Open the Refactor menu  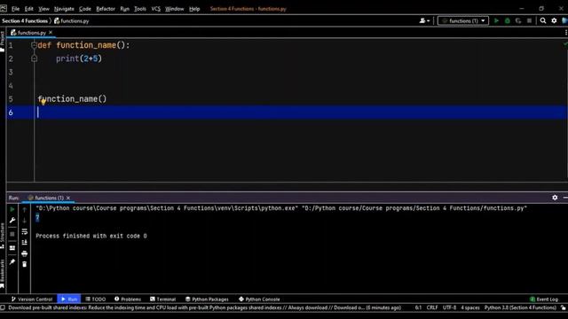[106, 9]
